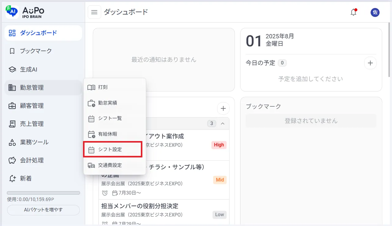This screenshot has width=392, height=226.
Task: Click the 7月30日〜 due date text
Action: [130, 193]
